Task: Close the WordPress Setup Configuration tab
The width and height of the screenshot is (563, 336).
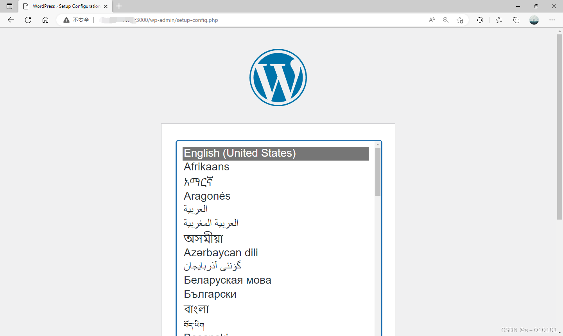Action: [x=106, y=6]
